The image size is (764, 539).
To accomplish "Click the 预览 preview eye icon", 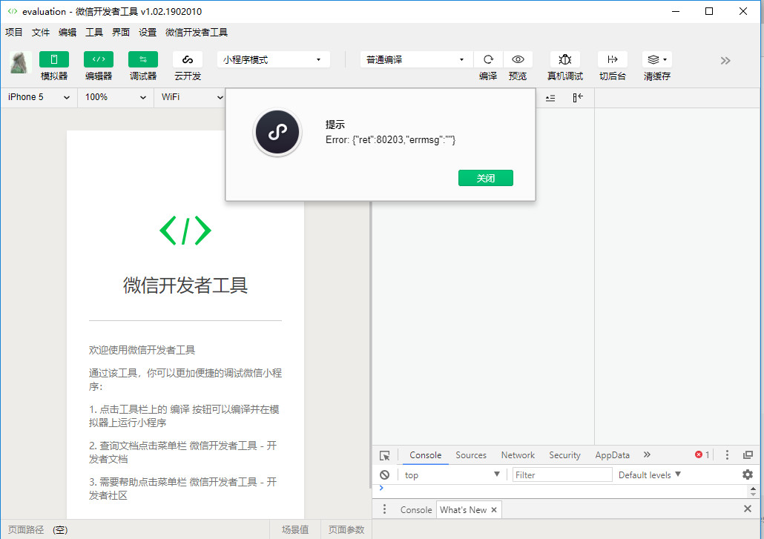I will click(518, 59).
